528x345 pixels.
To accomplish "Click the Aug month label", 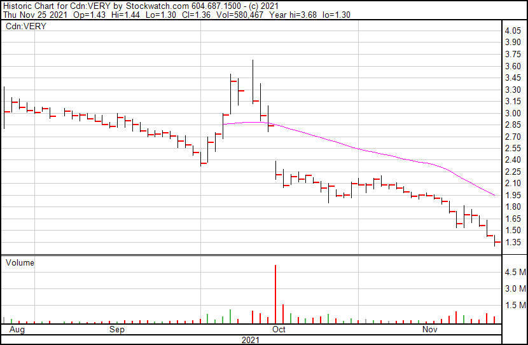I will [17, 330].
